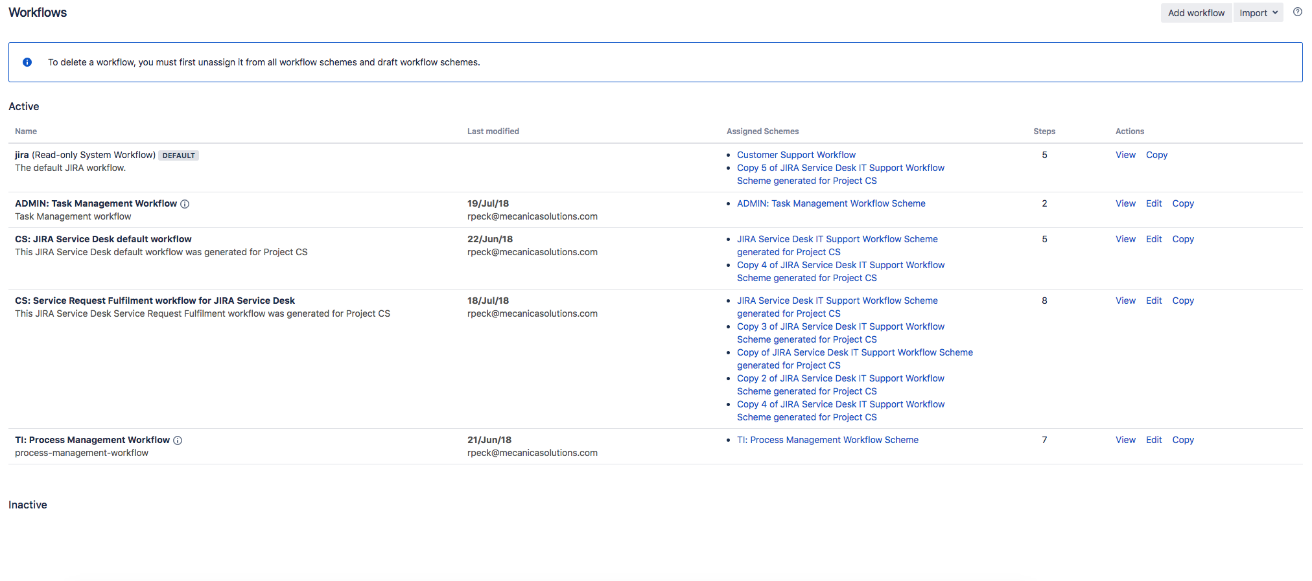View CS: JIRA Service Desk default workflow
Viewport: 1312px width, 581px height.
1125,239
